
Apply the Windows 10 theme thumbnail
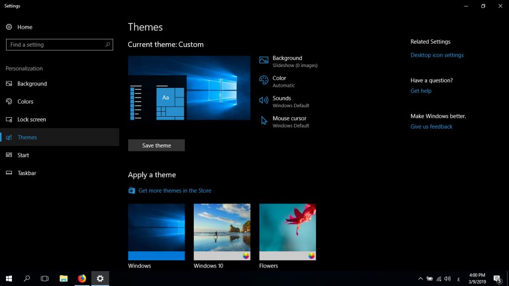point(222,232)
